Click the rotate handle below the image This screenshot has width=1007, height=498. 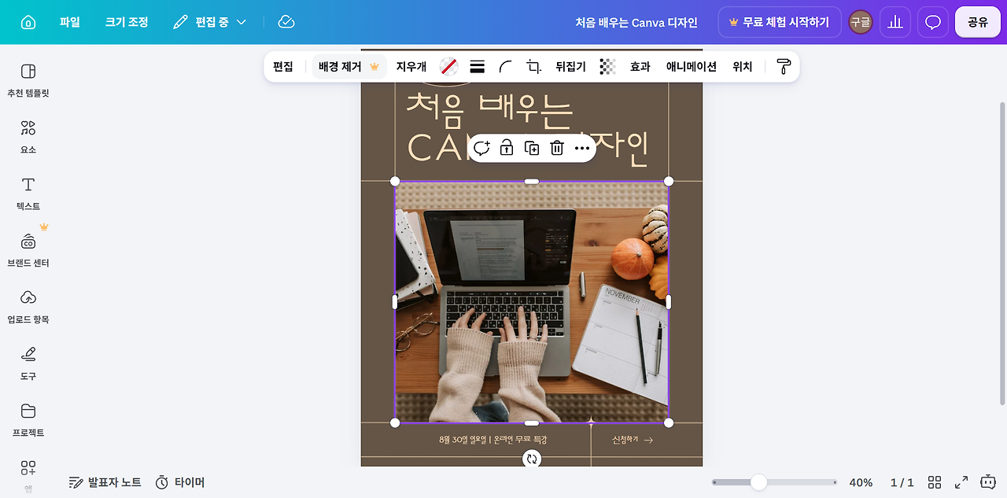click(532, 459)
